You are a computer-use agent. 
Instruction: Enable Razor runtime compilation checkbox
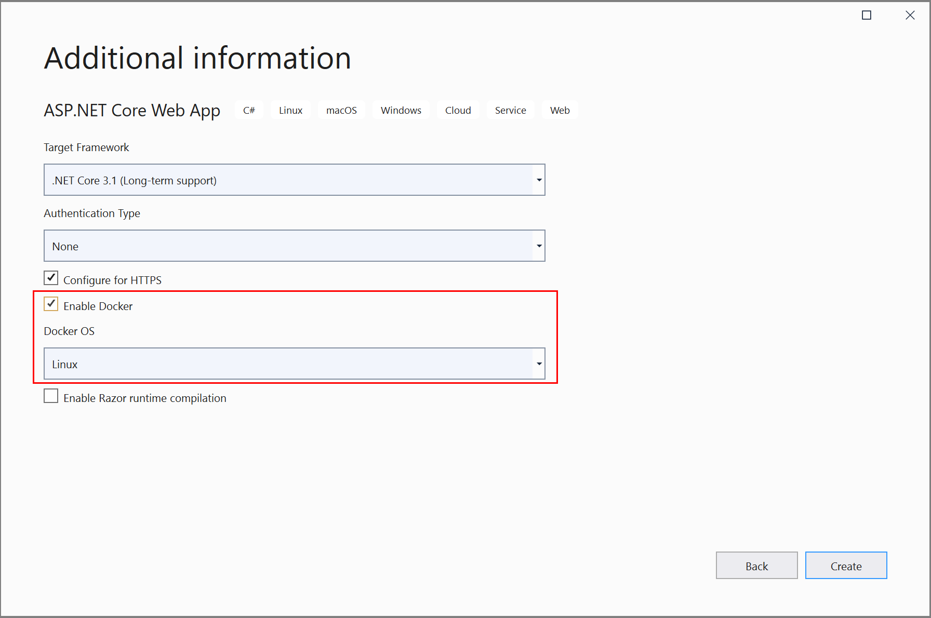pos(51,396)
